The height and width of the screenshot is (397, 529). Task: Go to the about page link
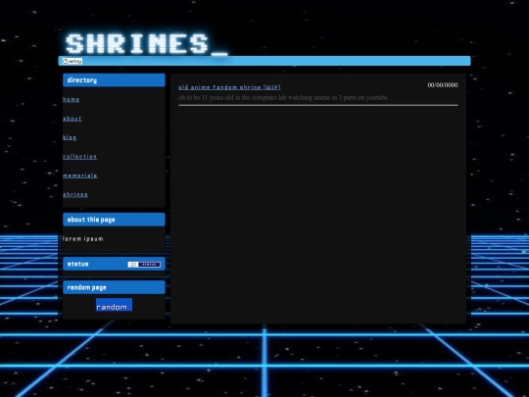click(x=72, y=119)
